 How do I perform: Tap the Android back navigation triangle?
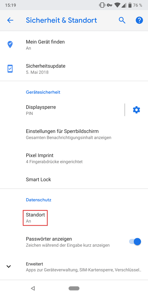pyautogui.click(x=33, y=288)
